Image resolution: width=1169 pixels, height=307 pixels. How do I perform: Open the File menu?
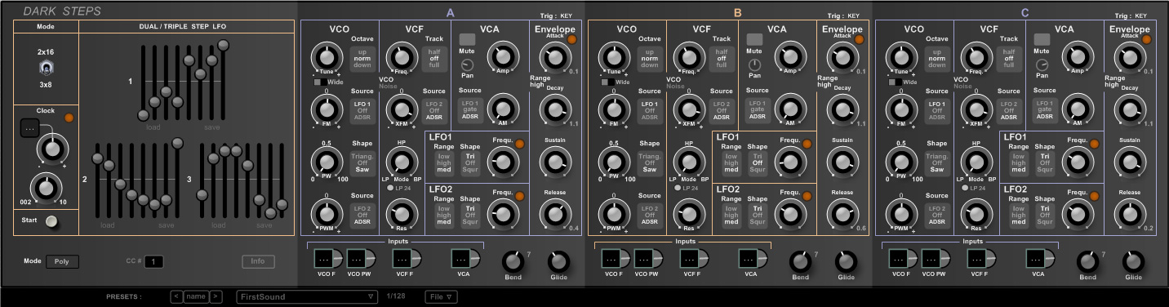[440, 296]
